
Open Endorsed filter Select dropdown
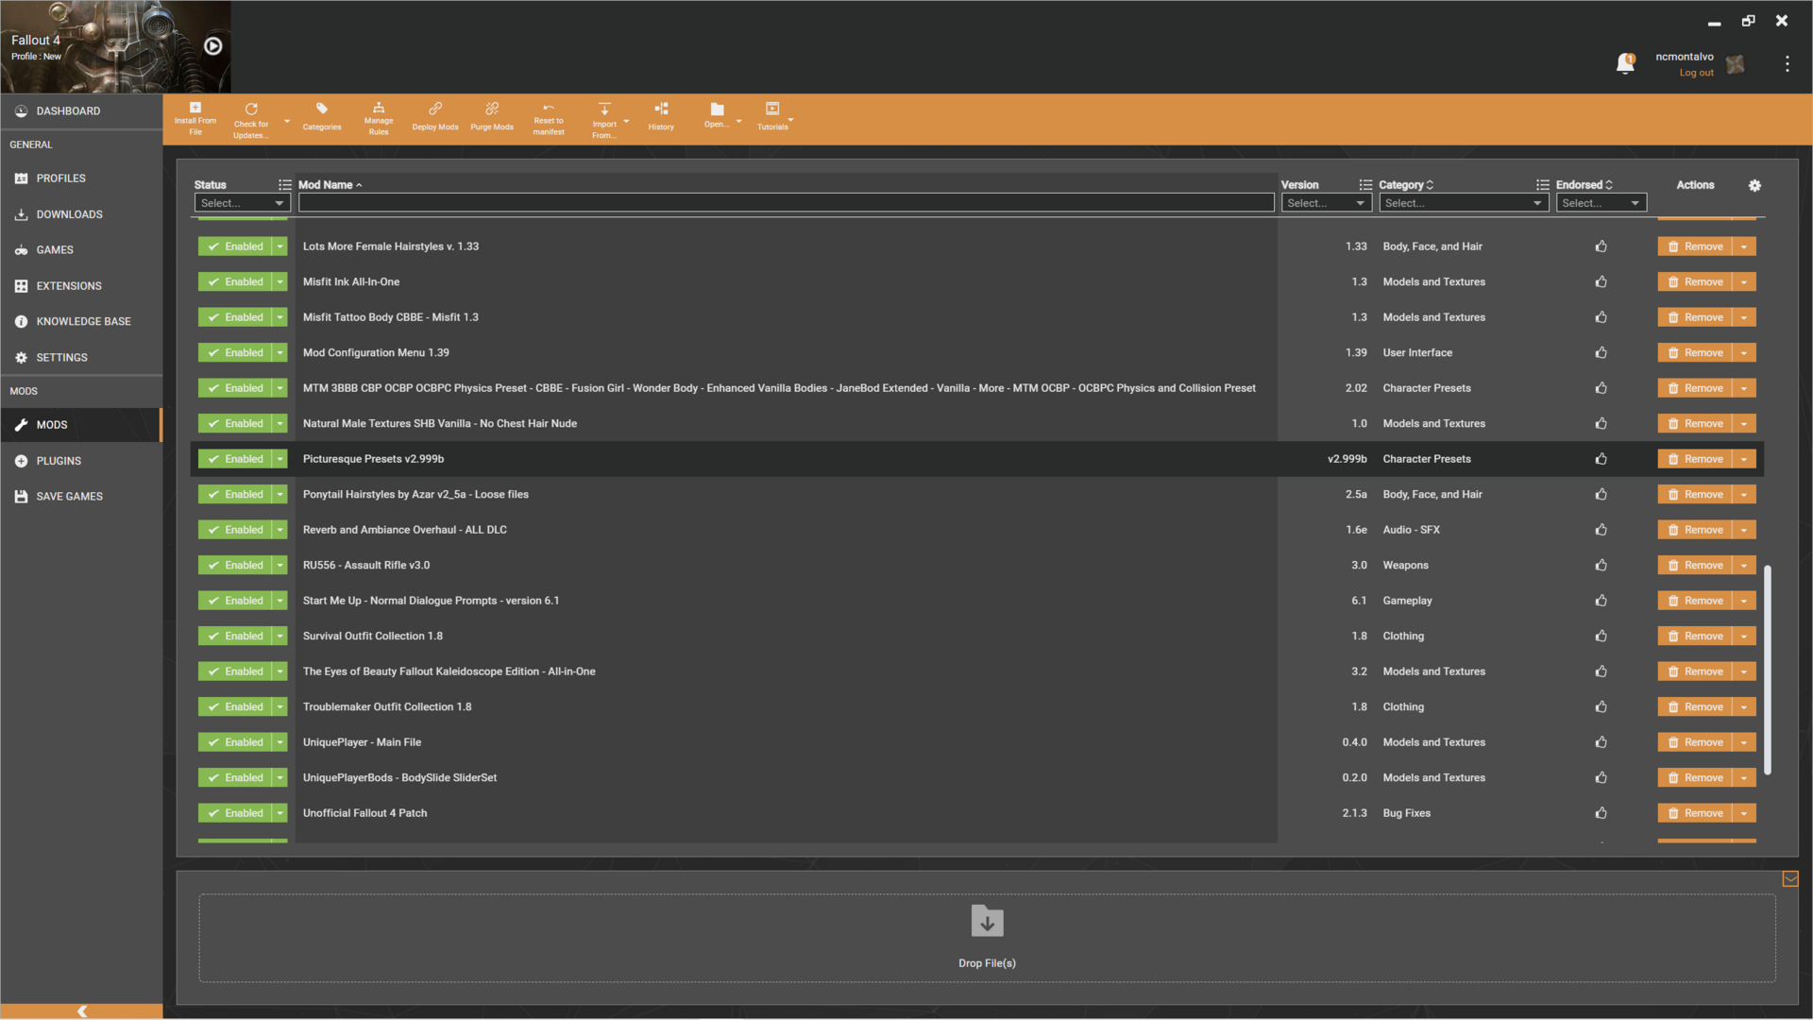click(x=1601, y=203)
